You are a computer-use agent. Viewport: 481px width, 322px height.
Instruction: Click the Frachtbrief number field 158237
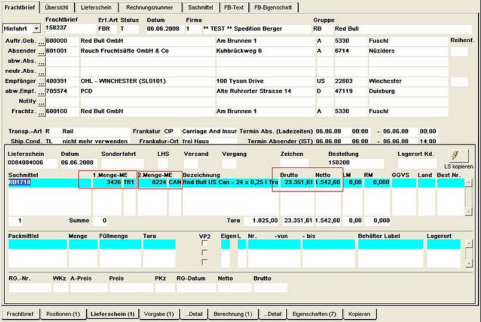click(70, 28)
